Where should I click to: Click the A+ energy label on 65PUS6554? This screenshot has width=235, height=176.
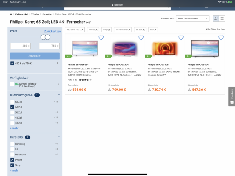click(x=69, y=56)
